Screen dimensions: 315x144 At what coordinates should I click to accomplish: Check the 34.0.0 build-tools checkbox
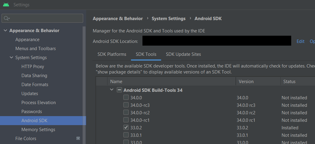(126, 97)
